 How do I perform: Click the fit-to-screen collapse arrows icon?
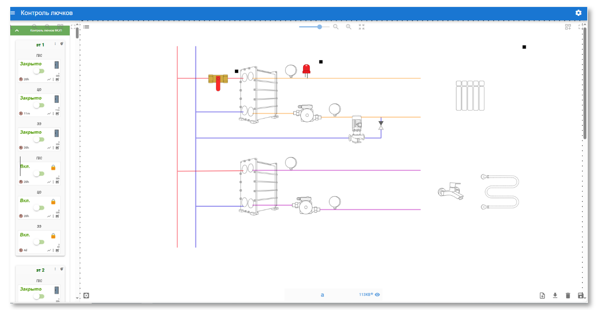(x=361, y=27)
